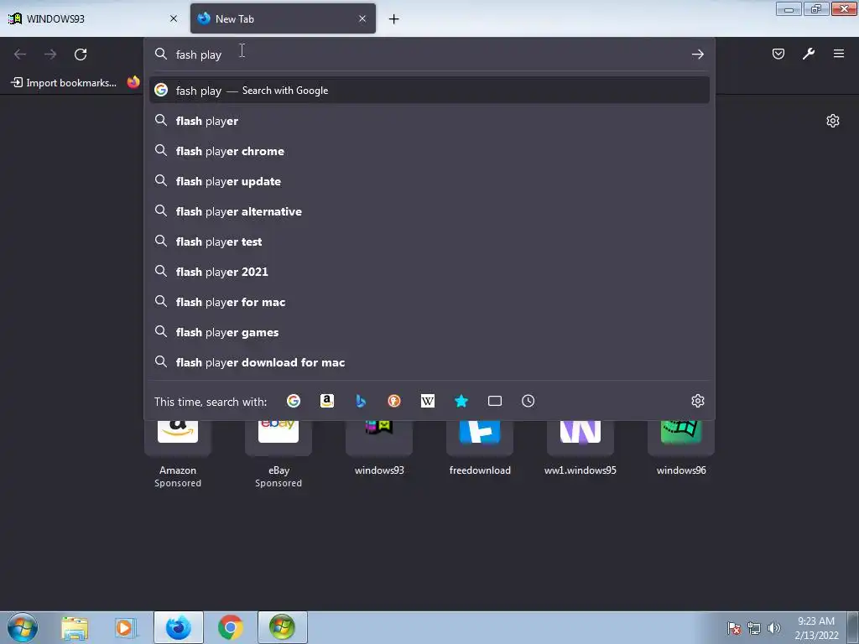The image size is (859, 644).
Task: Open the Windows Start menu
Action: click(23, 627)
